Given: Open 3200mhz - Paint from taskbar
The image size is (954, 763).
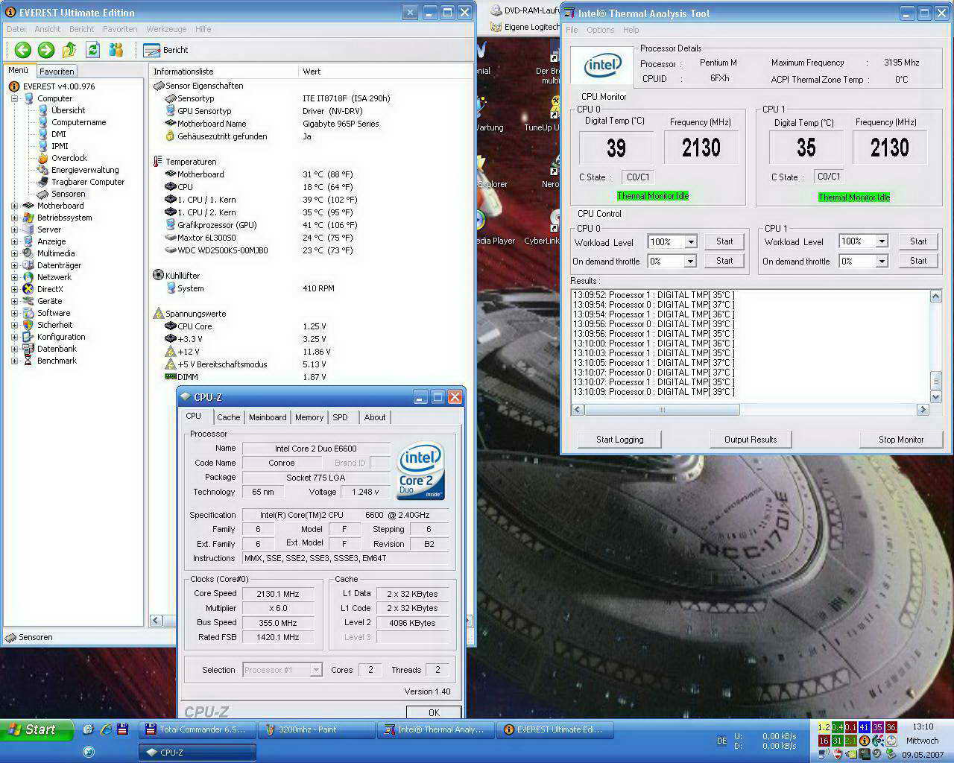Looking at the screenshot, I should point(317,729).
